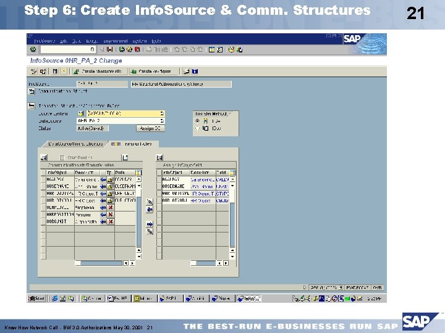The height and width of the screenshot is (333, 445).
Task: Select row checkbox for 0ORGUNIT in left table
Action: [x=43, y=221]
